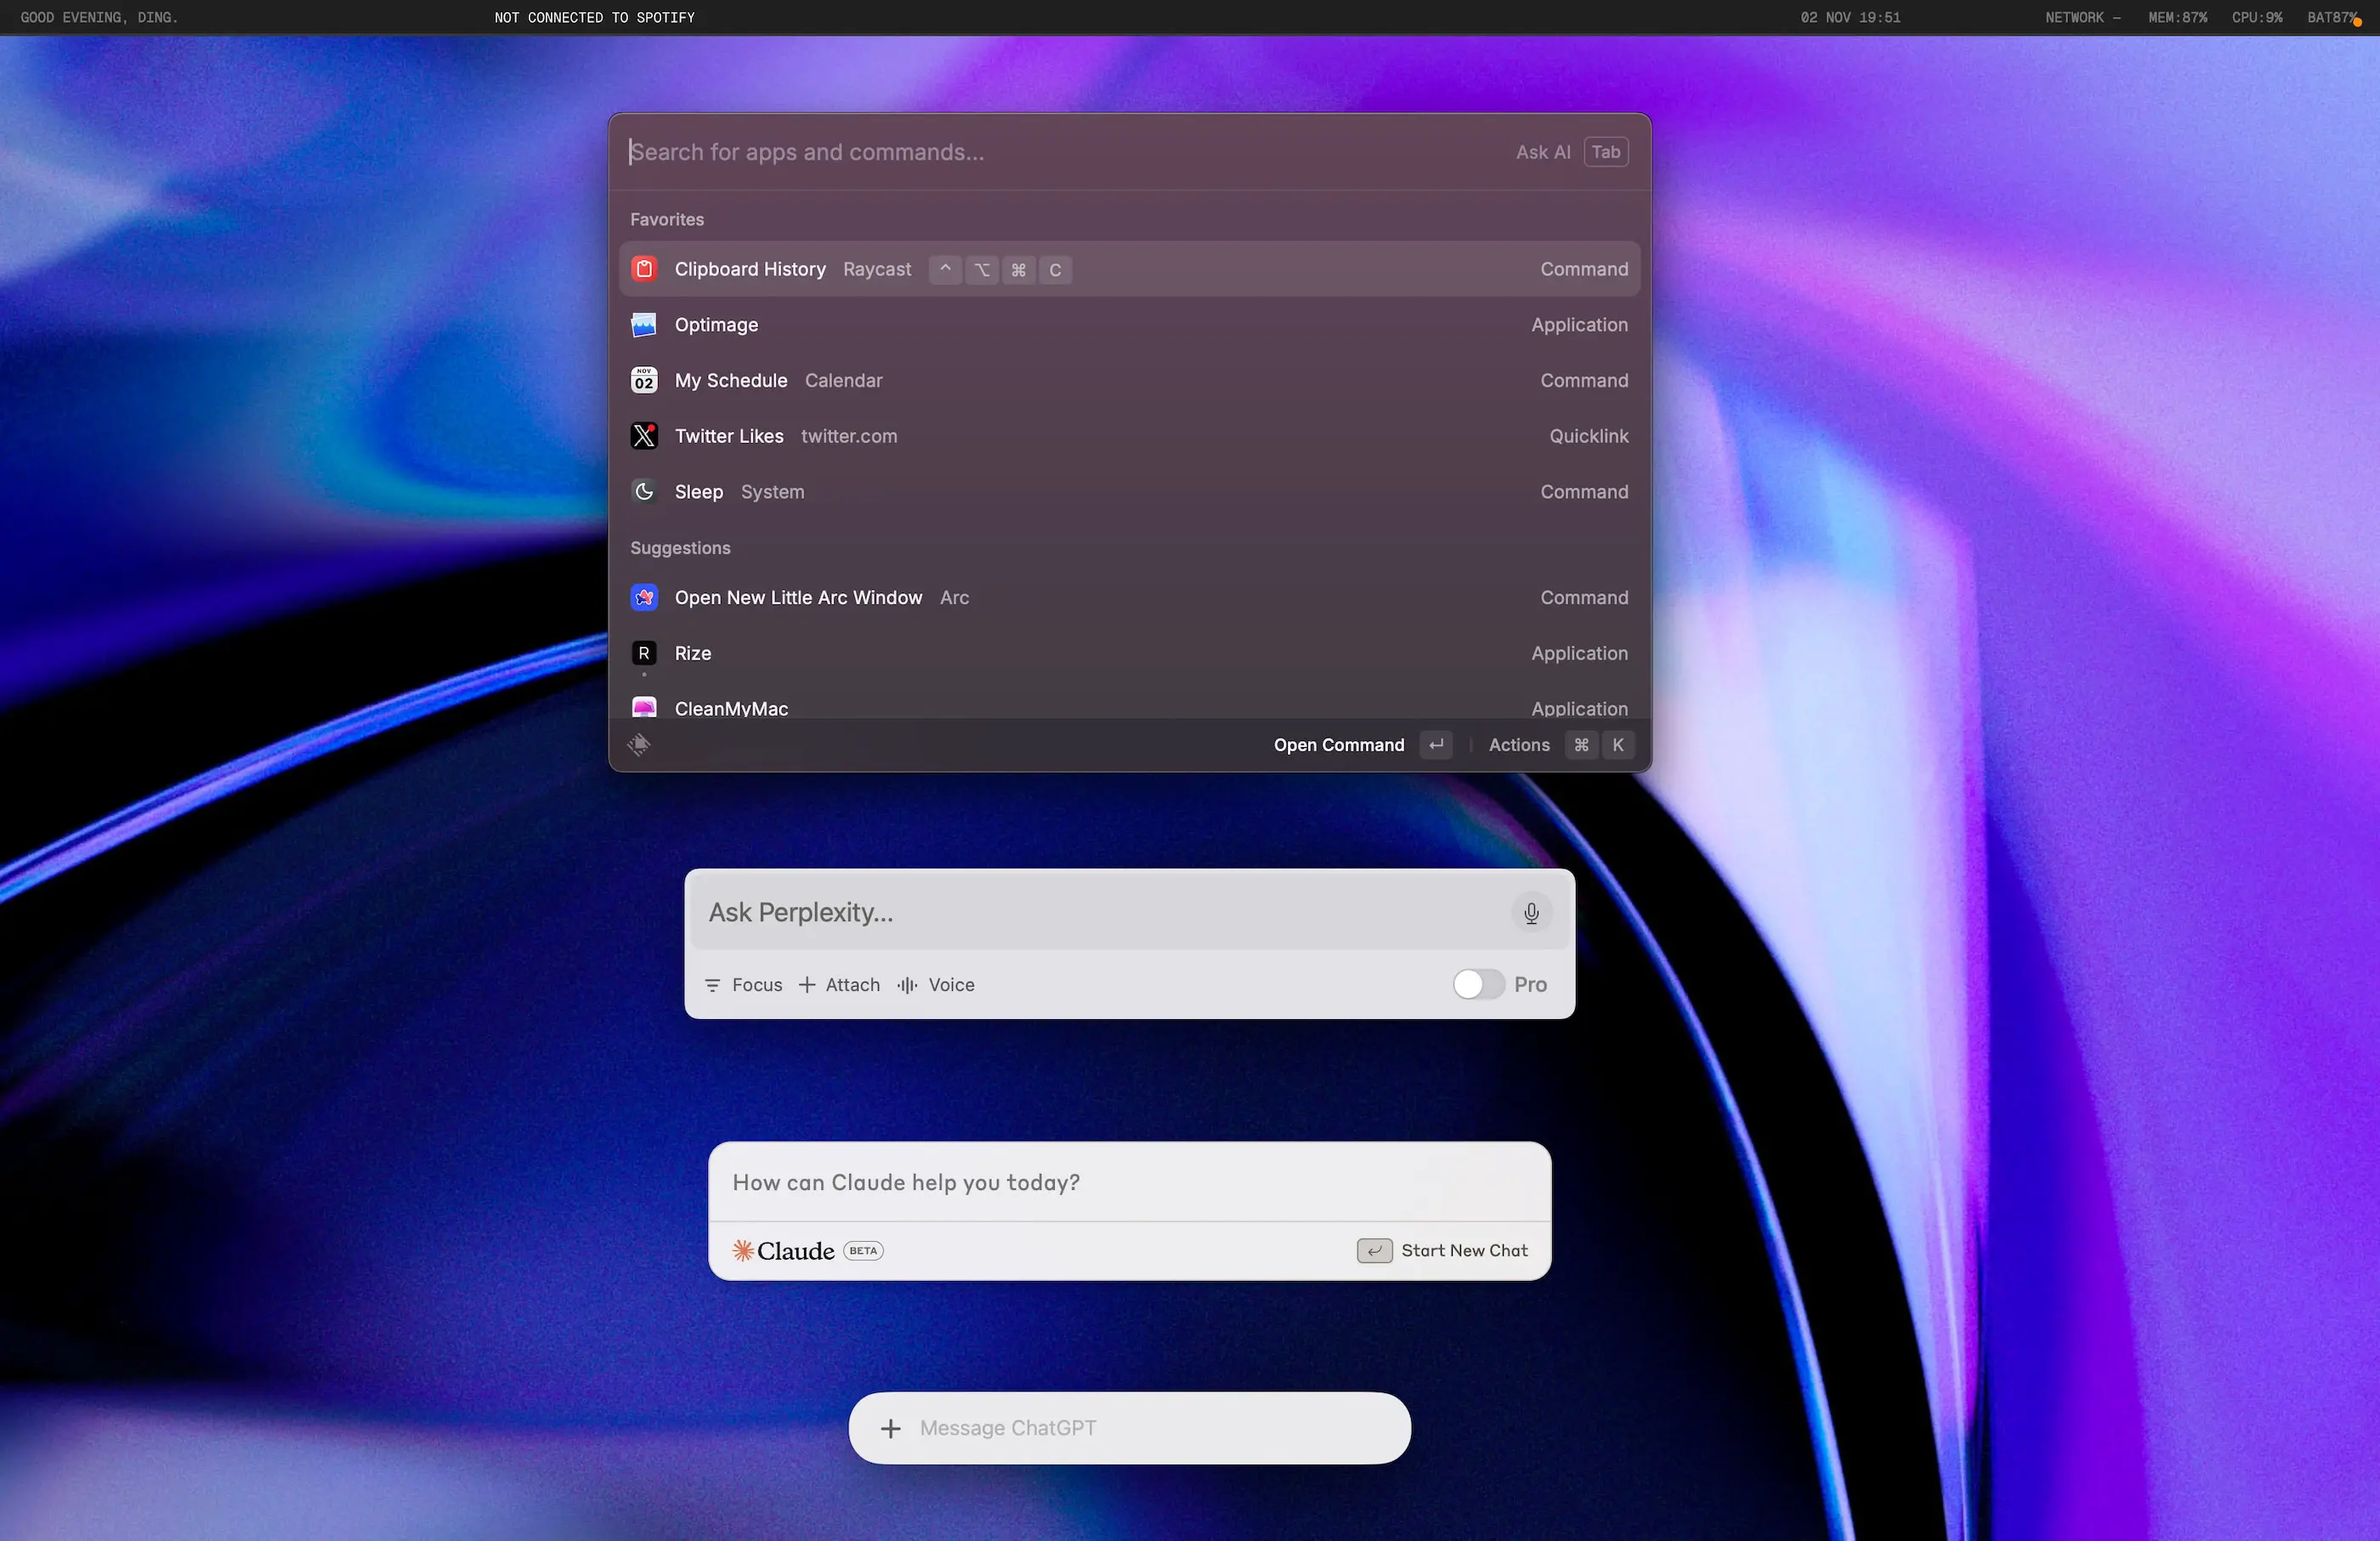Click the NETWORK status in the top bar

(x=2083, y=17)
